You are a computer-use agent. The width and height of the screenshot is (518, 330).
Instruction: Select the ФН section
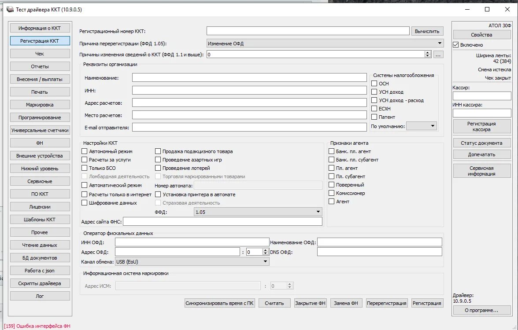pos(40,143)
